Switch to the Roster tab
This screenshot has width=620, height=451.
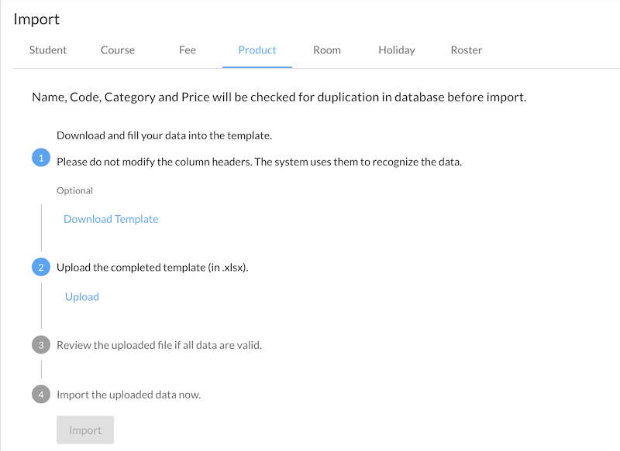[x=467, y=50]
